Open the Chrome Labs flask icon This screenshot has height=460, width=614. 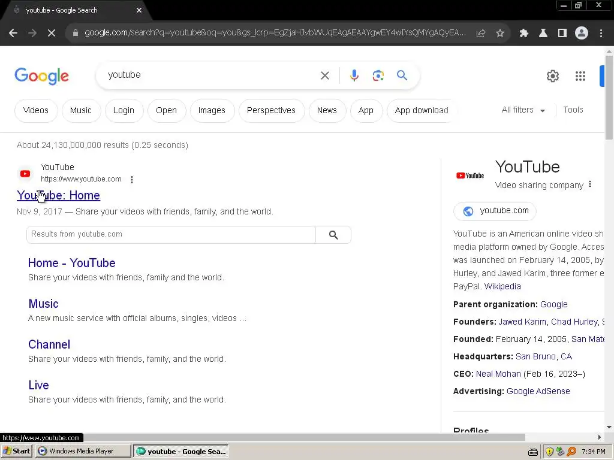(543, 34)
